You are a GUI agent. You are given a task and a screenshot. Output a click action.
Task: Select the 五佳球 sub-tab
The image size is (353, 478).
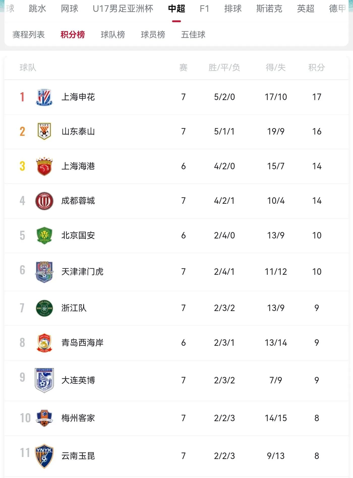click(193, 35)
